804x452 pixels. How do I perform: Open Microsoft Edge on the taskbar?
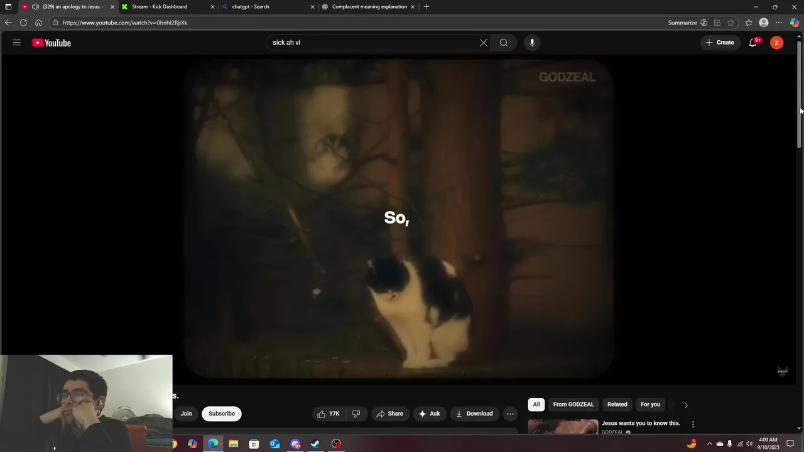tap(214, 444)
